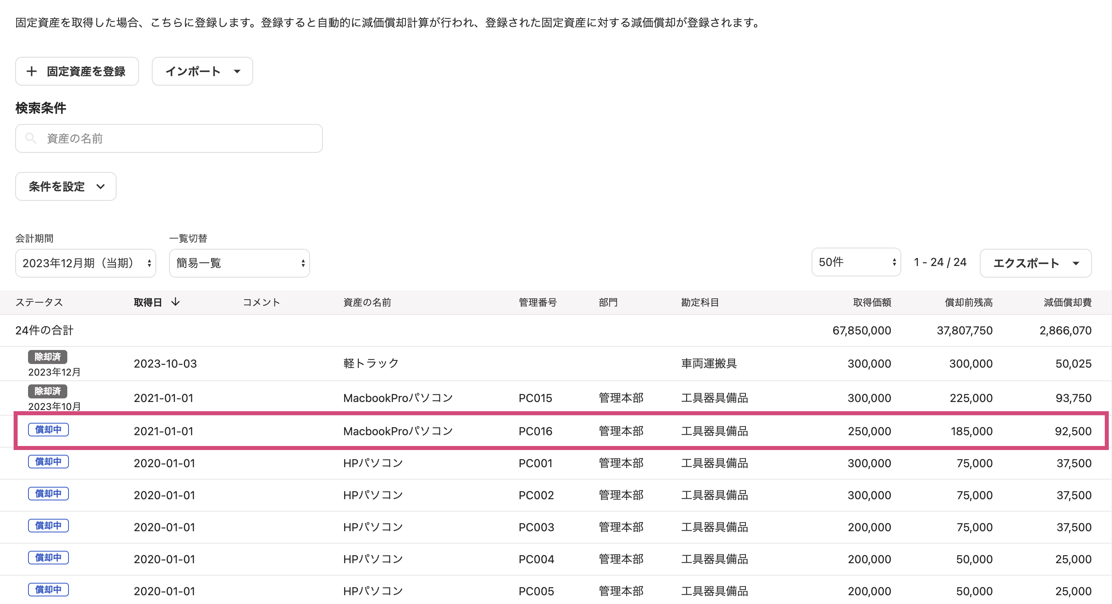Viewport: 1112px width, 604px height.
Task: Select HPパソコン in the PC002 row
Action: [x=373, y=494]
